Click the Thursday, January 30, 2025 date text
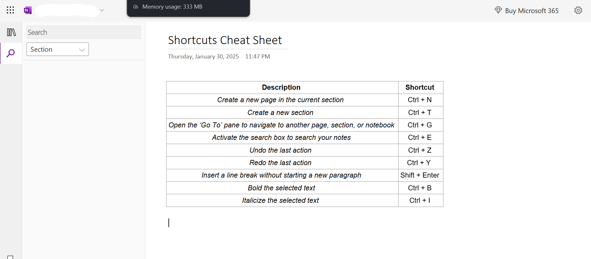Viewport: 591px width, 259px height. [203, 56]
